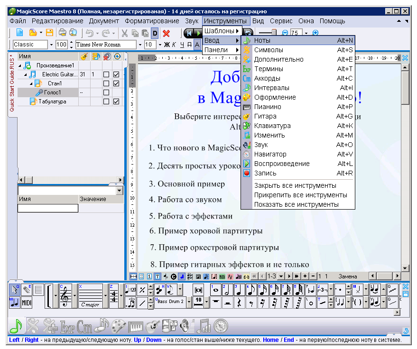
Task: Open the Navigator compass panel on the bottom strip
Action: [221, 326]
